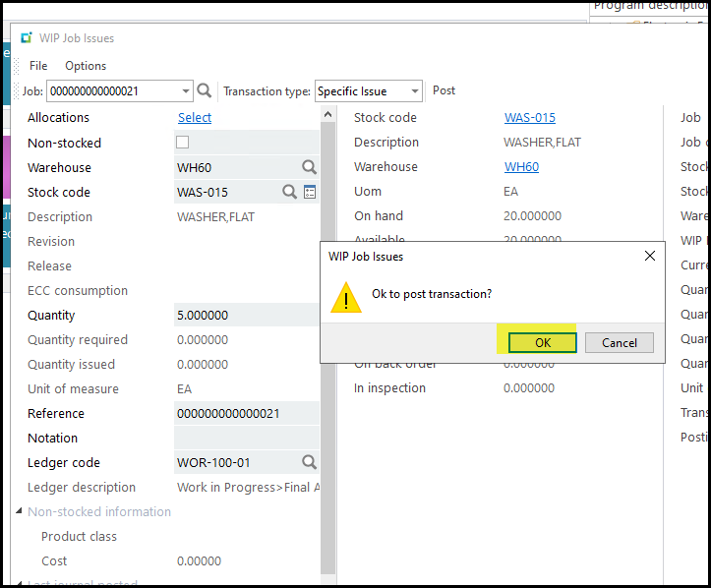Viewport: 711px width, 588px height.
Task: Tick the Non-stocked checkbox
Action: tap(182, 143)
